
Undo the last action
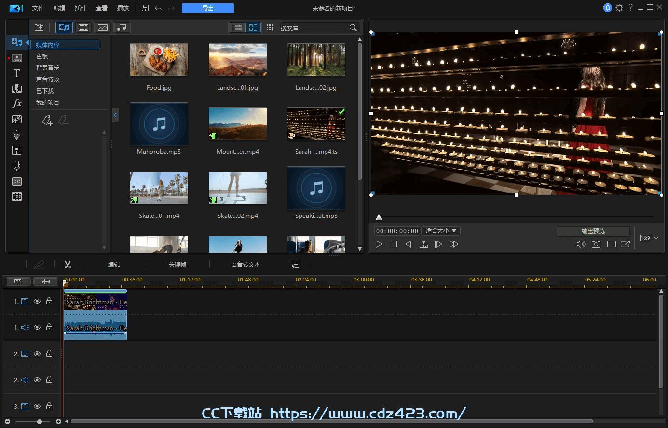(158, 8)
